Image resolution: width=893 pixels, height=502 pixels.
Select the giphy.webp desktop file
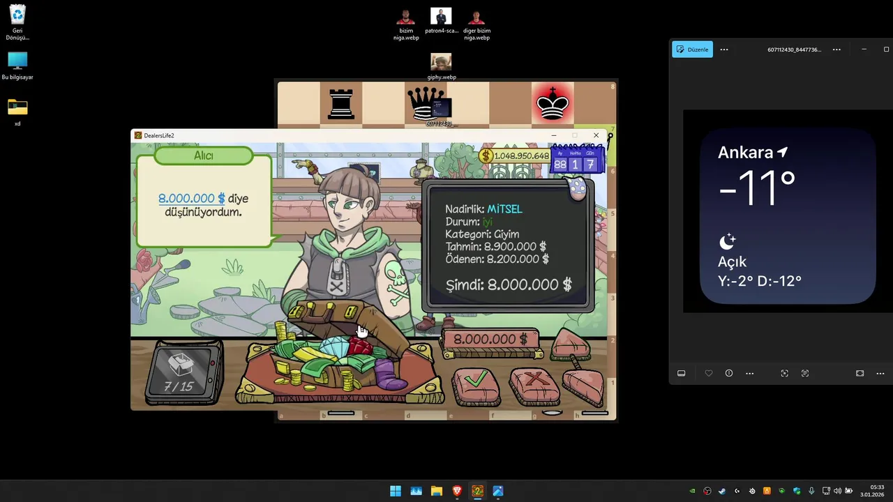441,67
